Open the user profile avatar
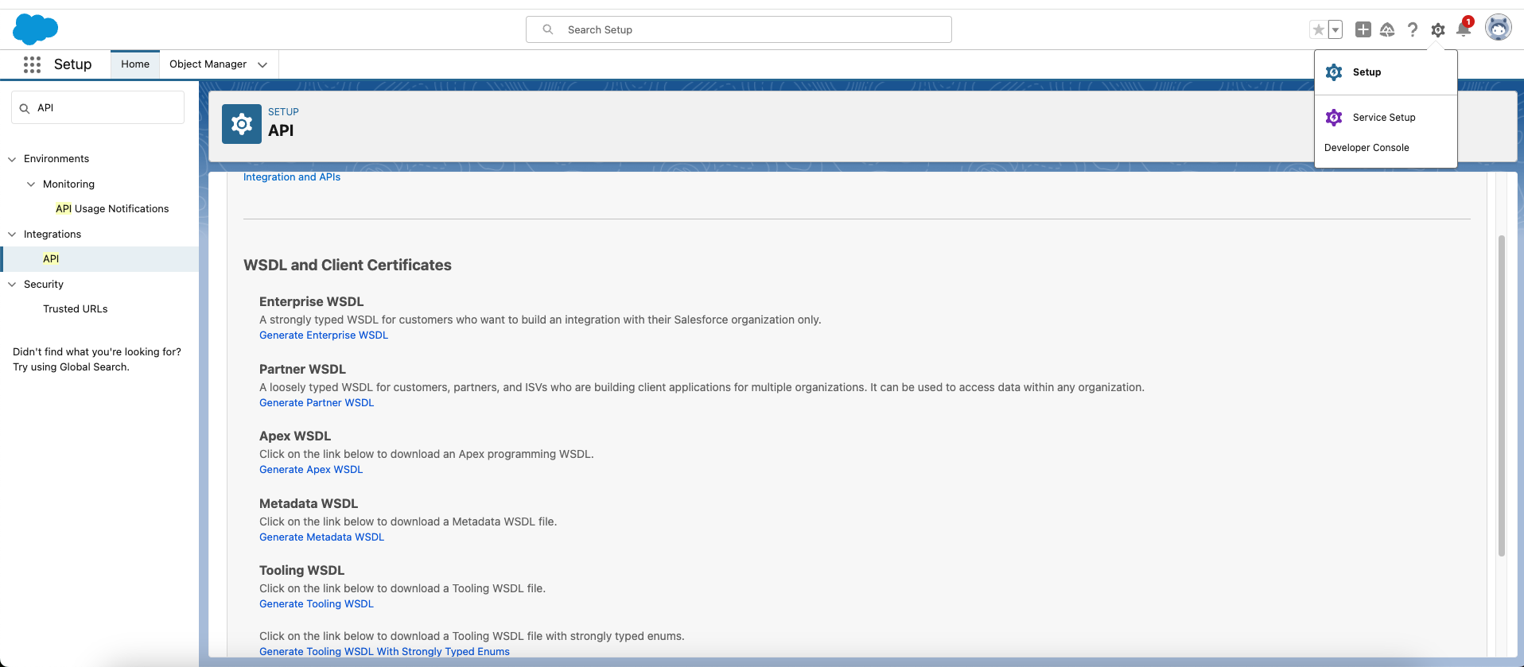Image resolution: width=1524 pixels, height=667 pixels. 1498,28
